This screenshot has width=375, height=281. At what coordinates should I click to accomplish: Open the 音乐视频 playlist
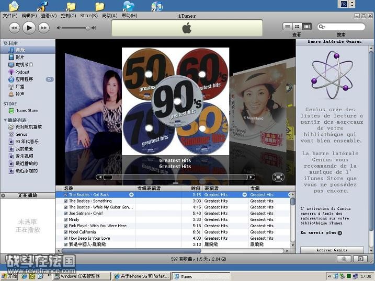pyautogui.click(x=28, y=156)
